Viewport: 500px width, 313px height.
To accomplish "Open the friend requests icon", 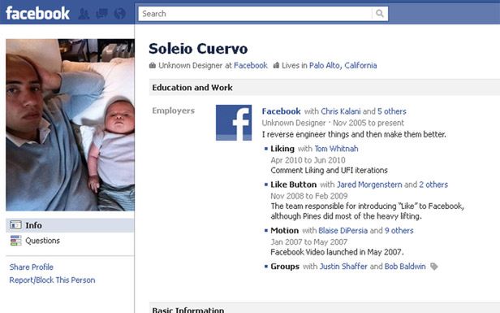I will pyautogui.click(x=84, y=13).
